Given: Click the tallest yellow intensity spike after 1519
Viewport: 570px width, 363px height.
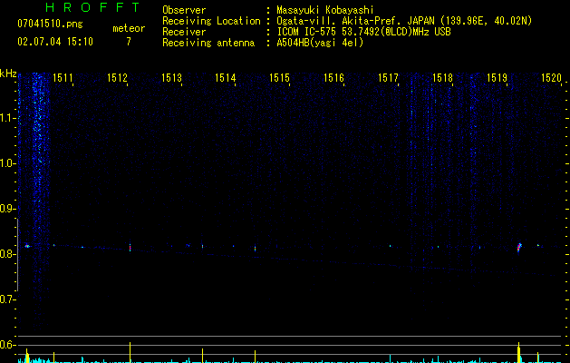Looking at the screenshot, I should pyautogui.click(x=518, y=352).
